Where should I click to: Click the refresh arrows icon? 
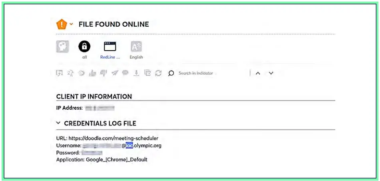coord(158,73)
